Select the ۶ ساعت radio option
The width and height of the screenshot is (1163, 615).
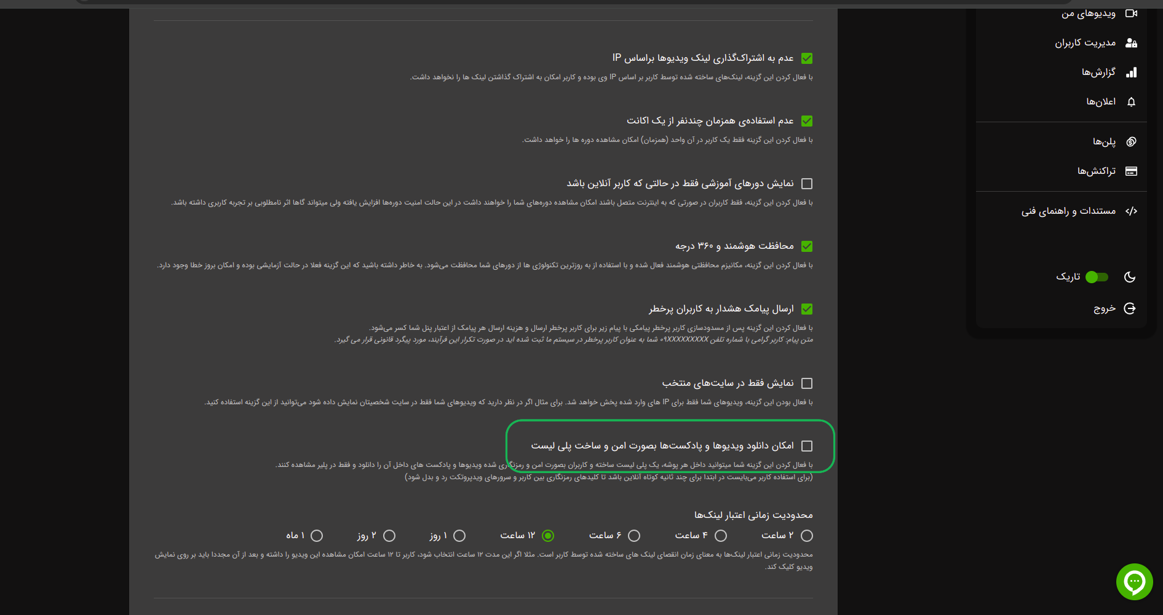pyautogui.click(x=634, y=536)
